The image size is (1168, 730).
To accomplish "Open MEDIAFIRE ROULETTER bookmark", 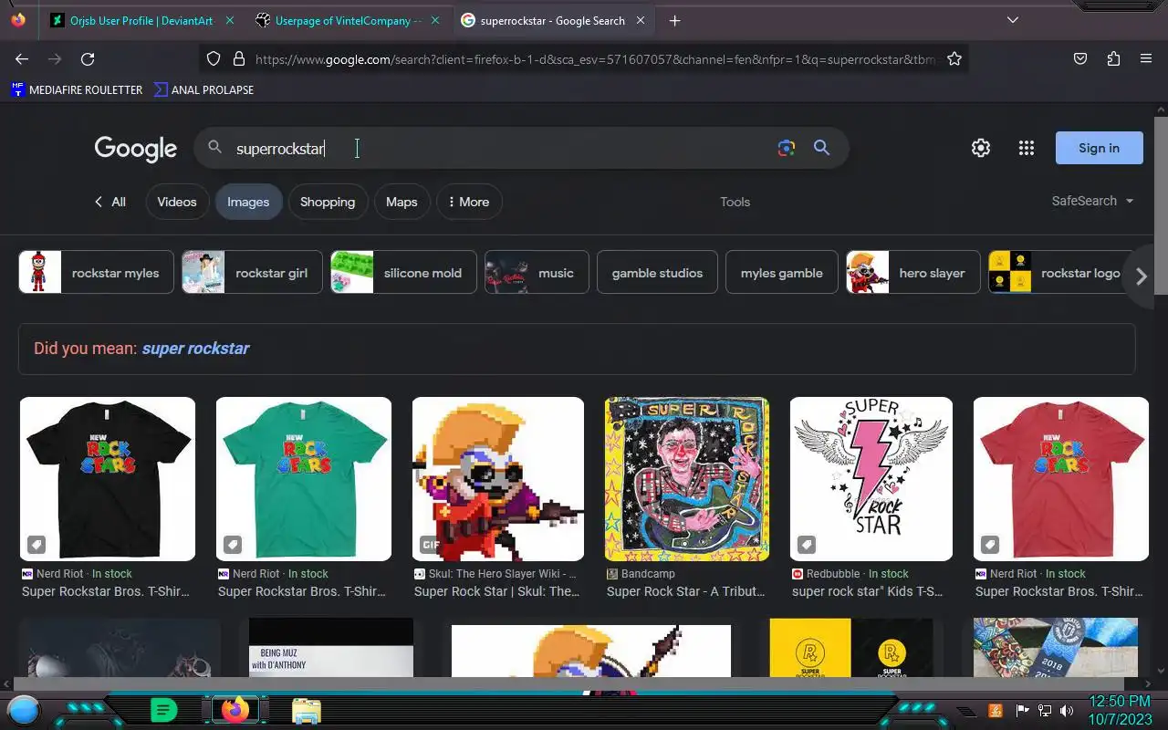I will coord(77,89).
